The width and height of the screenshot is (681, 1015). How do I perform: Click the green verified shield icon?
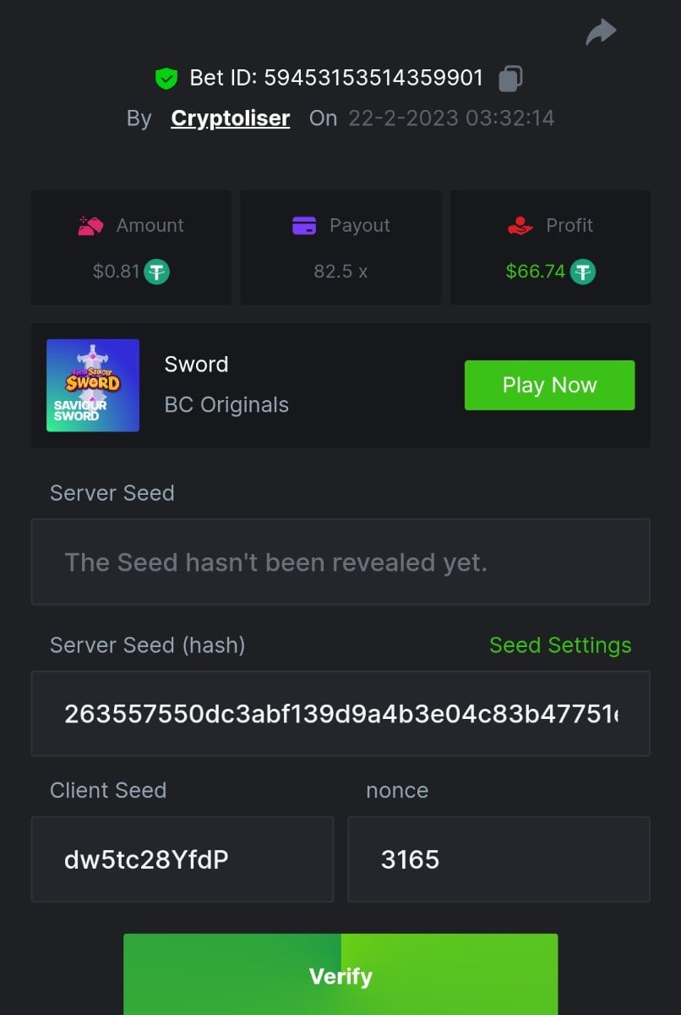click(166, 79)
